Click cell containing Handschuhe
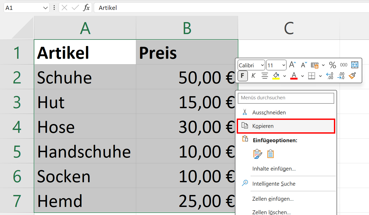 tap(85, 151)
